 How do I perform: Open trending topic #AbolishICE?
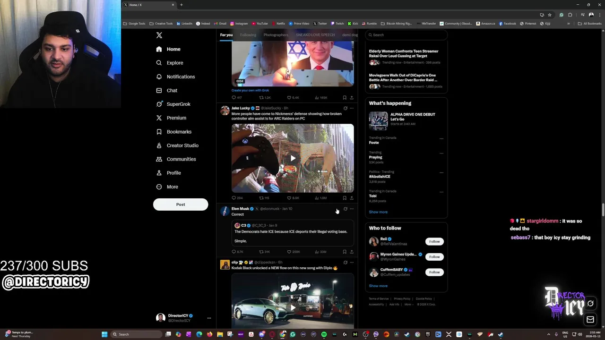tap(380, 177)
